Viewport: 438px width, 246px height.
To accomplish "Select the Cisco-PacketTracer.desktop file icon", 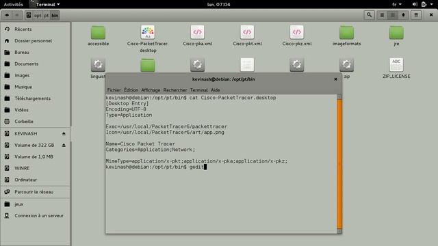I will click(x=148, y=32).
